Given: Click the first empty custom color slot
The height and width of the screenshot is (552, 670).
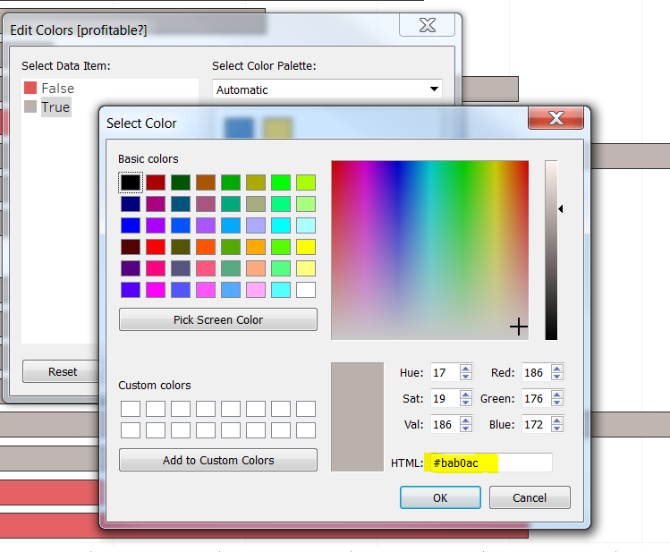Looking at the screenshot, I should point(131,409).
